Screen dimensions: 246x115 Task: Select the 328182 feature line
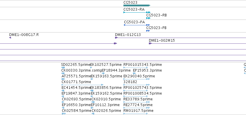[x=137, y=85]
